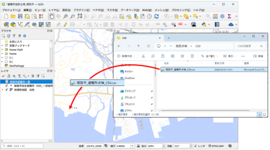The height and width of the screenshot is (150, 270).
Task: Open the messages log speech bubble
Action: (x=230, y=146)
